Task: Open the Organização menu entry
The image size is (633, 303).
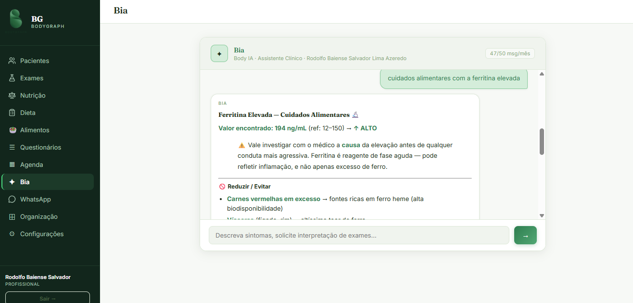Action: tap(48, 216)
